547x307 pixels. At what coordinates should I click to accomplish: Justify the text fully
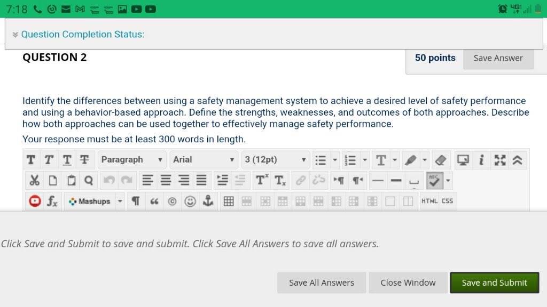point(201,180)
